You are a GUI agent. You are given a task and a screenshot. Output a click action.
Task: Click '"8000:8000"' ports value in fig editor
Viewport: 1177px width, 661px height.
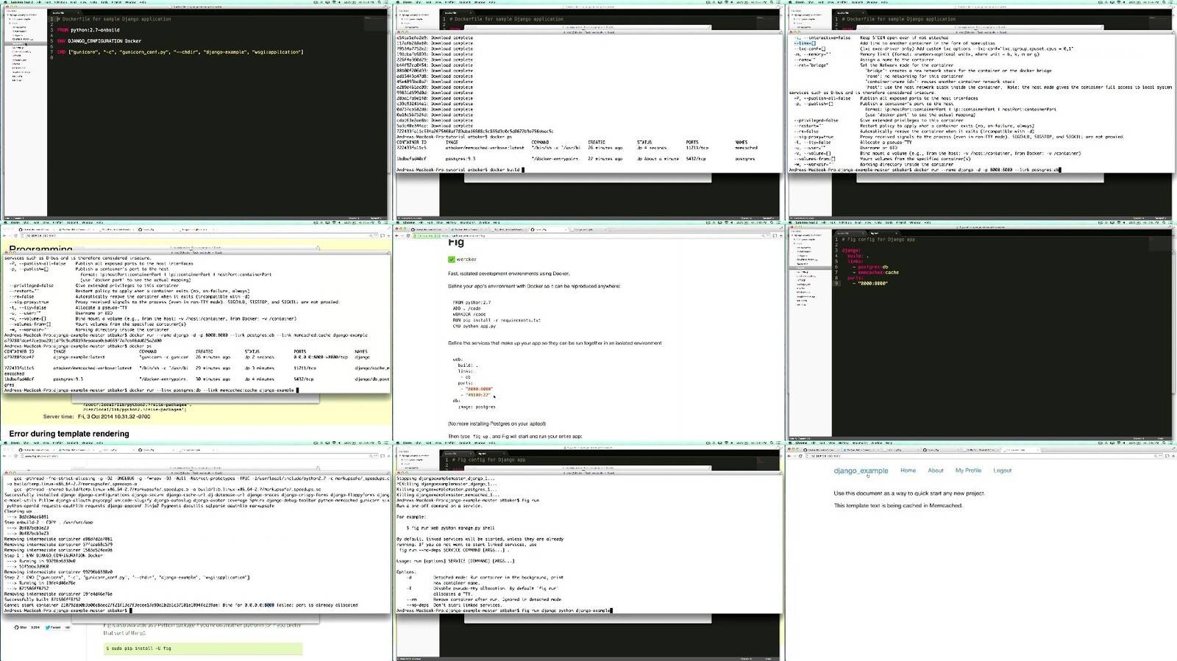(873, 283)
